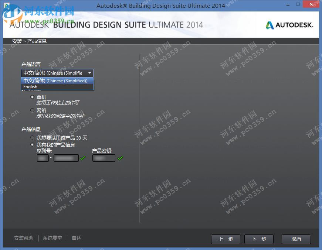Select the 单机 standalone license radio button
This screenshot has height=250, width=322.
pos(33,97)
